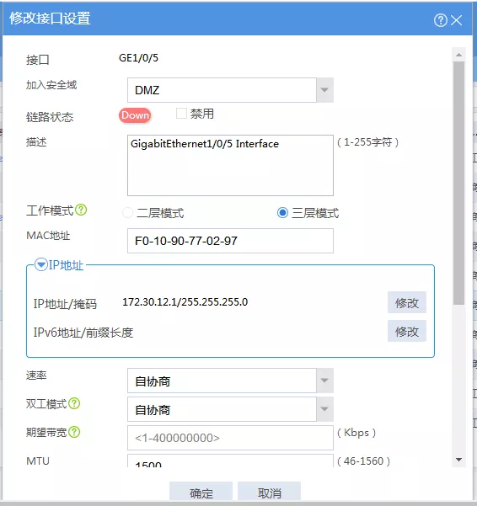
Task: Click the scrollbar down arrow
Action: (x=458, y=459)
